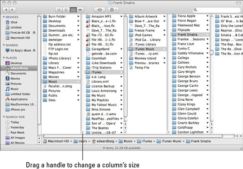243x169 pixels.
Task: Expand Amazon MP3 folder arrow
Action: 122,16
